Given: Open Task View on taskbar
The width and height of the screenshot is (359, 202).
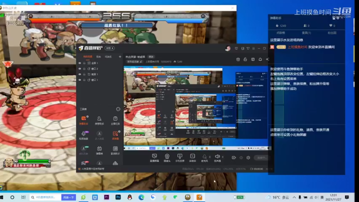Looking at the screenshot, I should (23, 197).
